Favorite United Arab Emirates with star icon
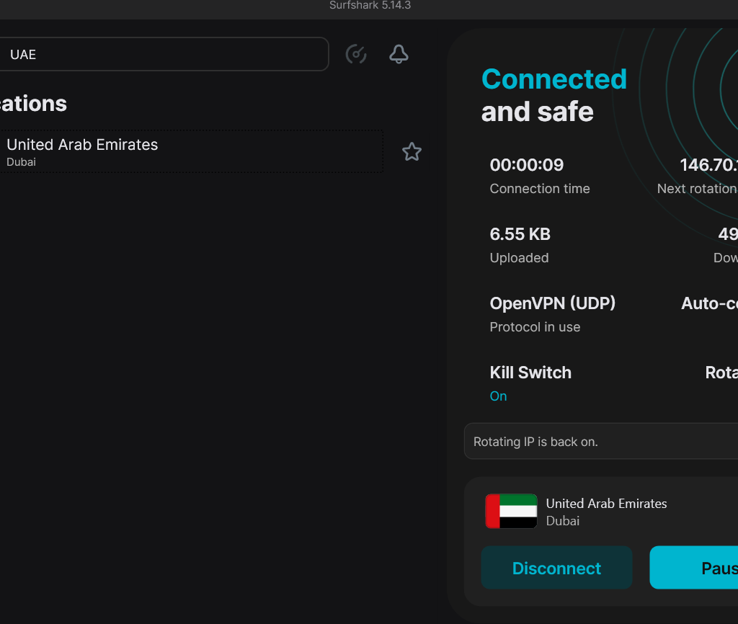Image resolution: width=738 pixels, height=624 pixels. [x=412, y=151]
